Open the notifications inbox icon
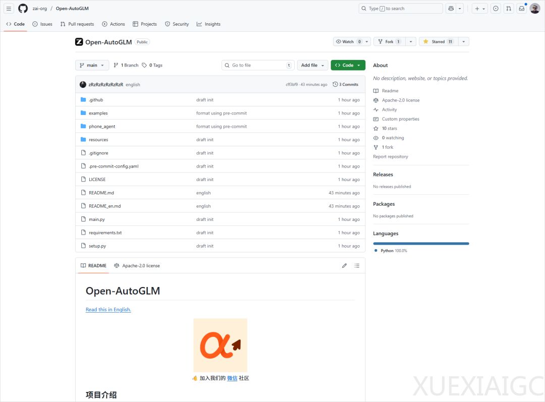Screen dimensions: 545x402 coord(522,9)
